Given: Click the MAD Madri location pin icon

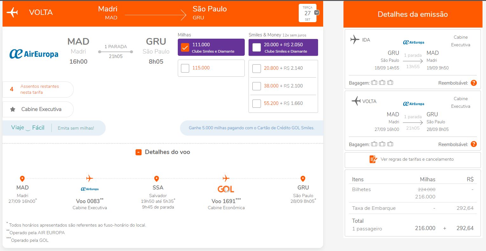Looking at the screenshot, I should point(22,179).
